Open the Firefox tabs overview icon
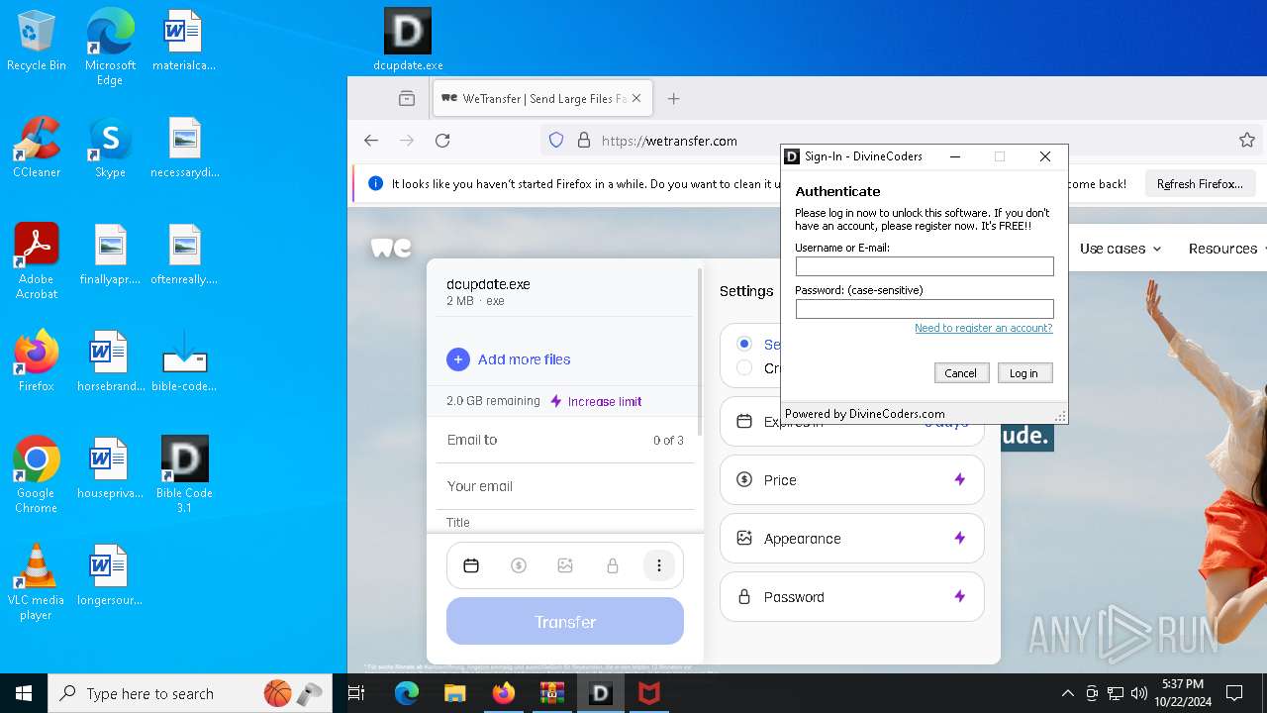The image size is (1267, 713). [x=407, y=98]
